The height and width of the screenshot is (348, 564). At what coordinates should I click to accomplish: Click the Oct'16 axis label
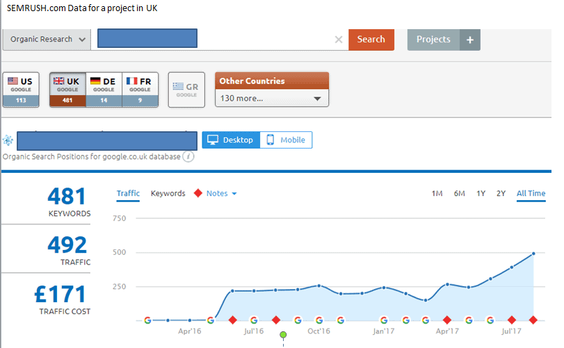(x=319, y=331)
